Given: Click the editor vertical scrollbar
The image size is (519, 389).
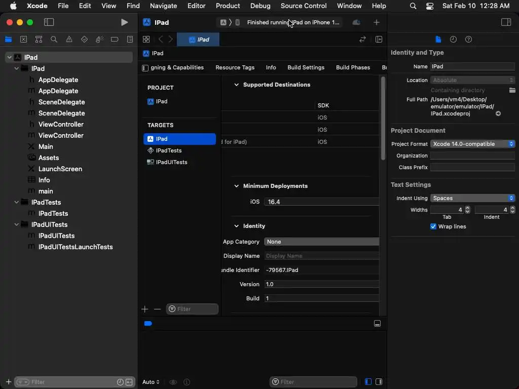Looking at the screenshot, I should (383, 119).
